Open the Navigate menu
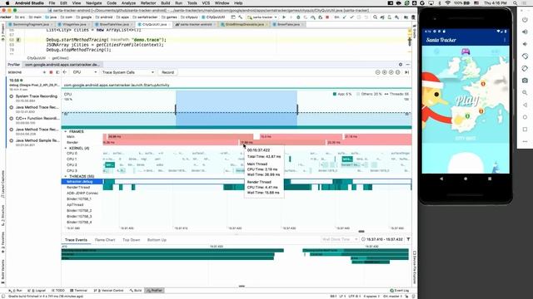The width and height of the screenshot is (533, 299). pyautogui.click(x=94, y=3)
